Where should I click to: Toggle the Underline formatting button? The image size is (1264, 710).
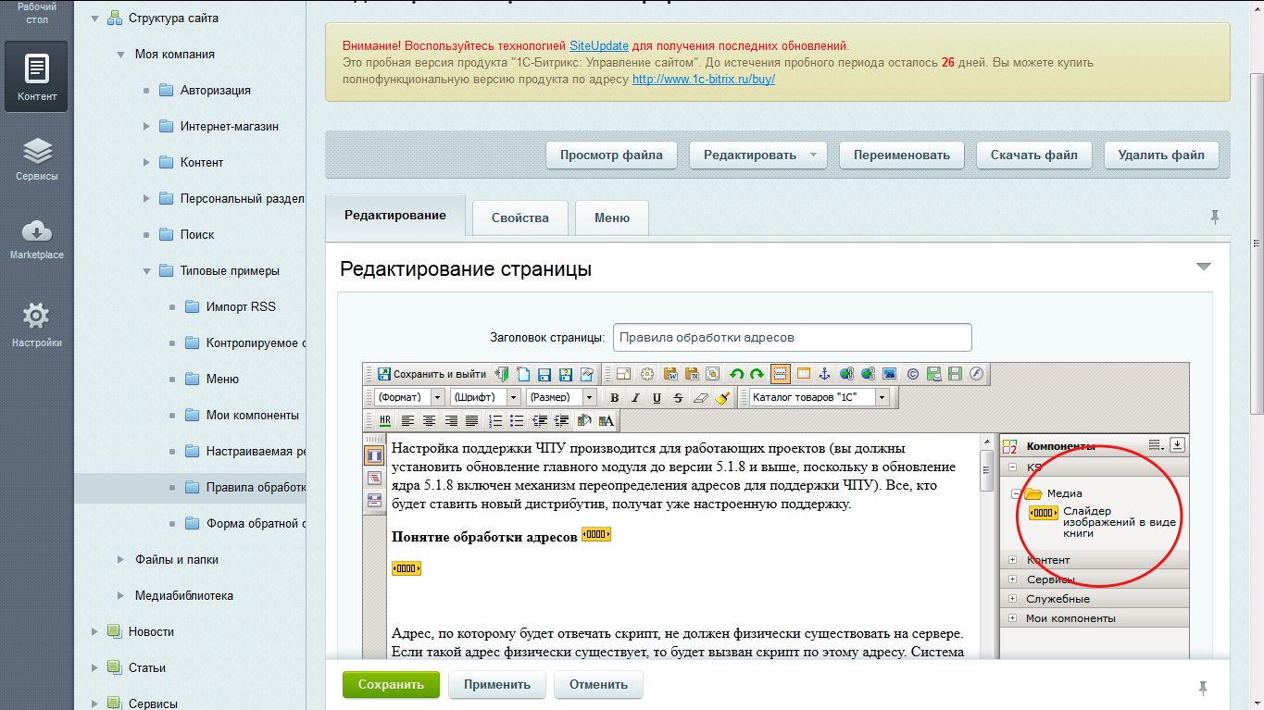pos(657,397)
